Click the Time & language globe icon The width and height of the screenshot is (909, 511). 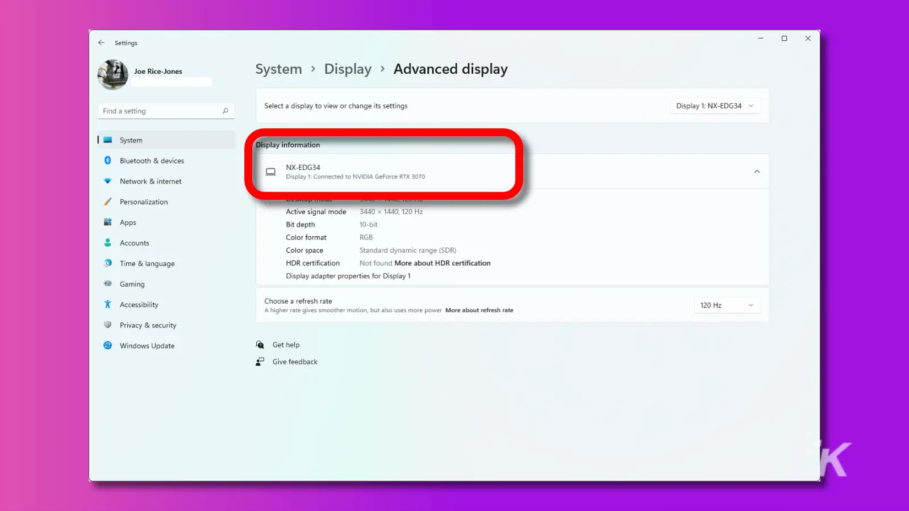(x=107, y=263)
